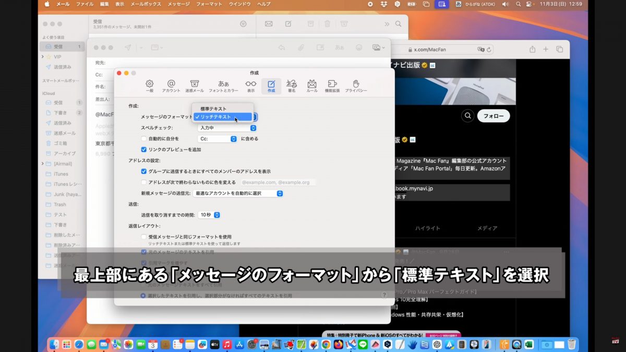Open the Rules (ルール) preferences pane
Image resolution: width=626 pixels, height=352 pixels.
(312, 86)
